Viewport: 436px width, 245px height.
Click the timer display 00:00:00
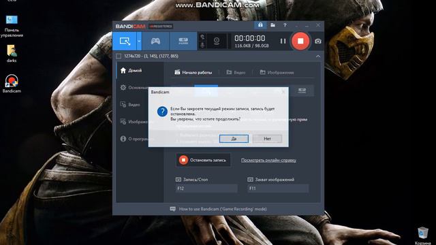(250, 38)
